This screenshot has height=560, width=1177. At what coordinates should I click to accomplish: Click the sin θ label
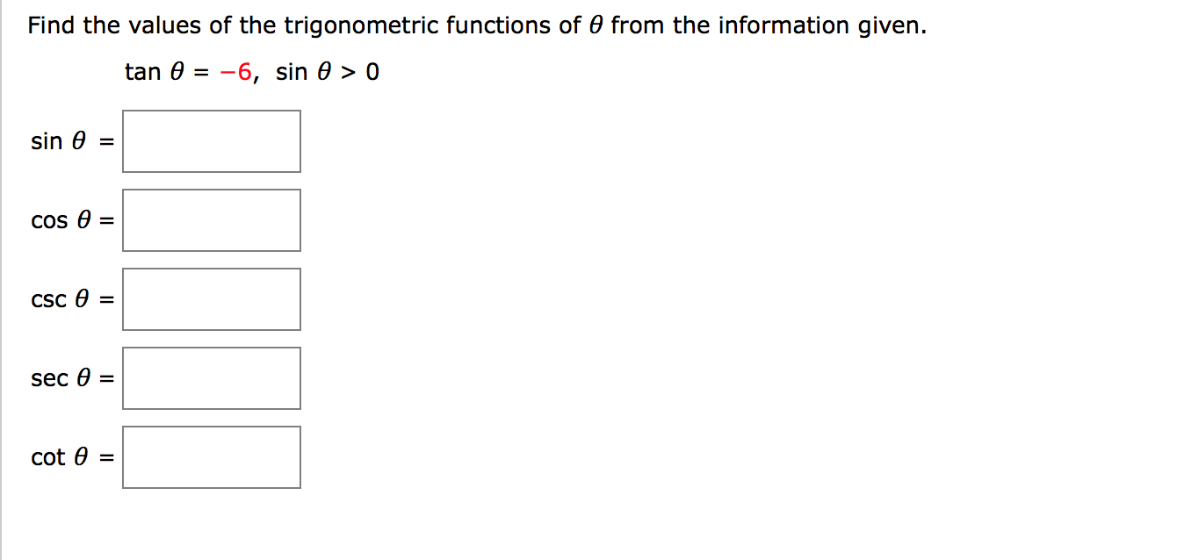pyautogui.click(x=57, y=140)
